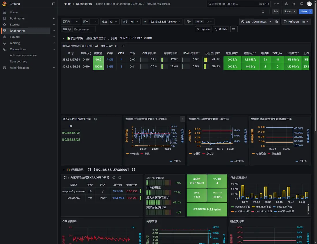The height and width of the screenshot is (244, 317).
Task: Toggle the 5m负载 legend series
Action: tap(133, 154)
